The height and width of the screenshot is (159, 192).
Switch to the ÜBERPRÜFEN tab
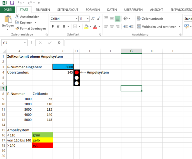coord(133,10)
